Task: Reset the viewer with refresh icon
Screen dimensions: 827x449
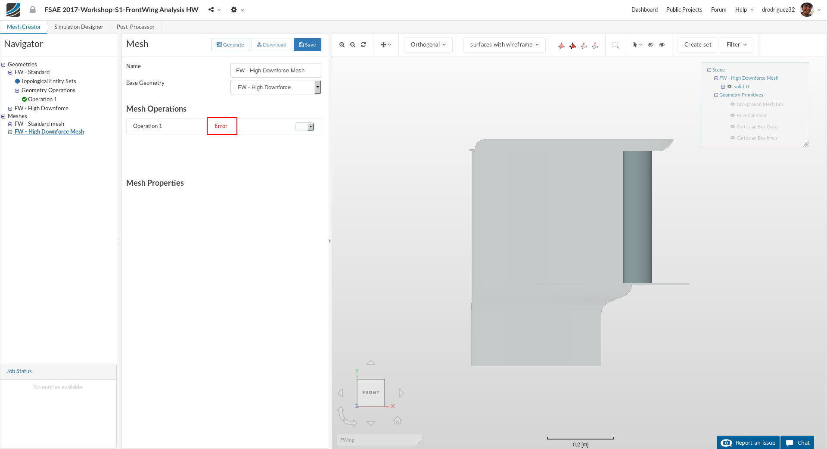Action: tap(364, 45)
